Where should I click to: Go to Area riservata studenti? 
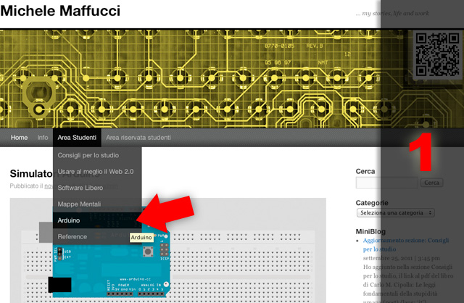138,138
